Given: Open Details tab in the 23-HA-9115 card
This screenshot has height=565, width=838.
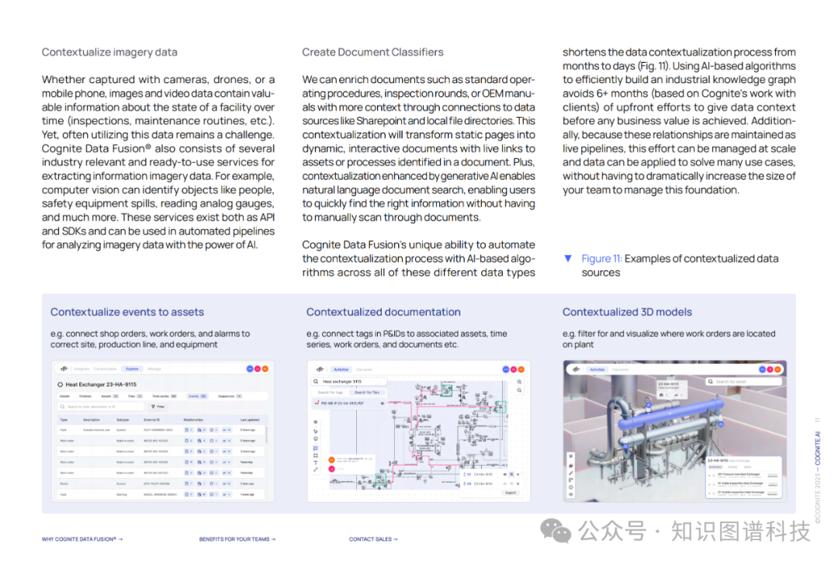Looking at the screenshot, I should tap(732, 467).
